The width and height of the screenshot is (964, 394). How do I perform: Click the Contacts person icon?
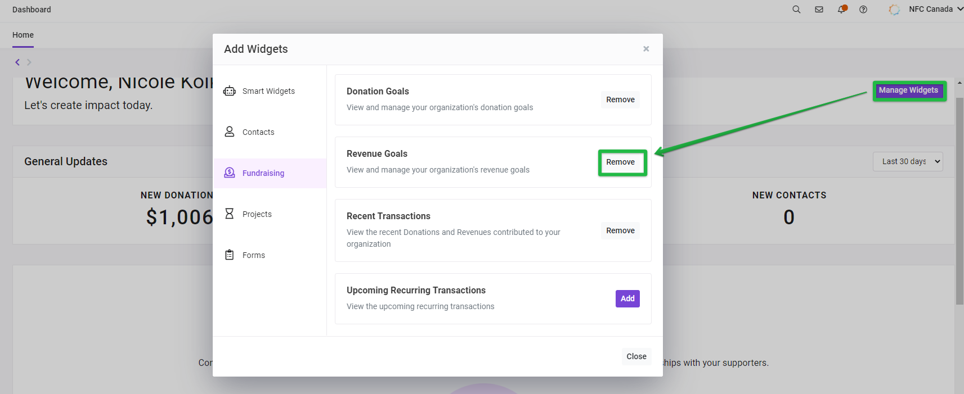click(230, 132)
